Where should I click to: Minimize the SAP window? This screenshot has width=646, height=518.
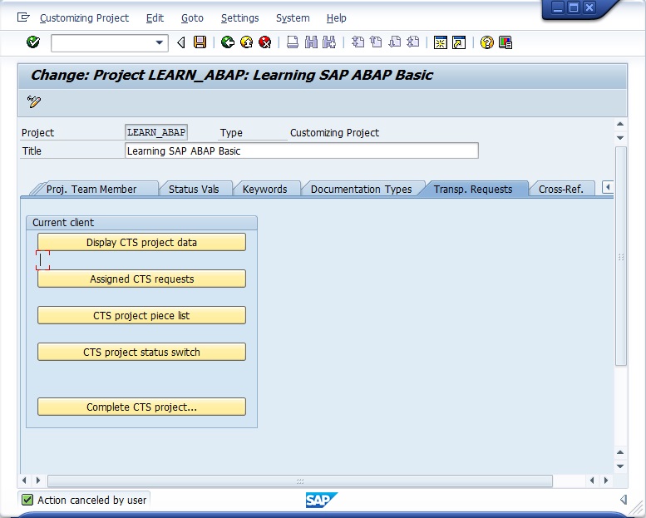557,7
